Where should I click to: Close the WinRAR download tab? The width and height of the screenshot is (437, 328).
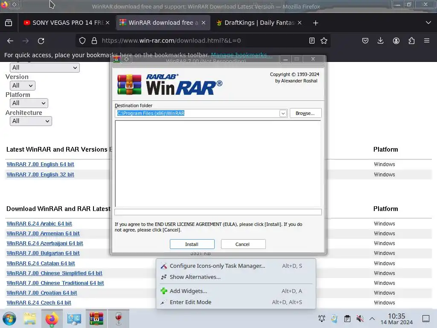pos(204,23)
